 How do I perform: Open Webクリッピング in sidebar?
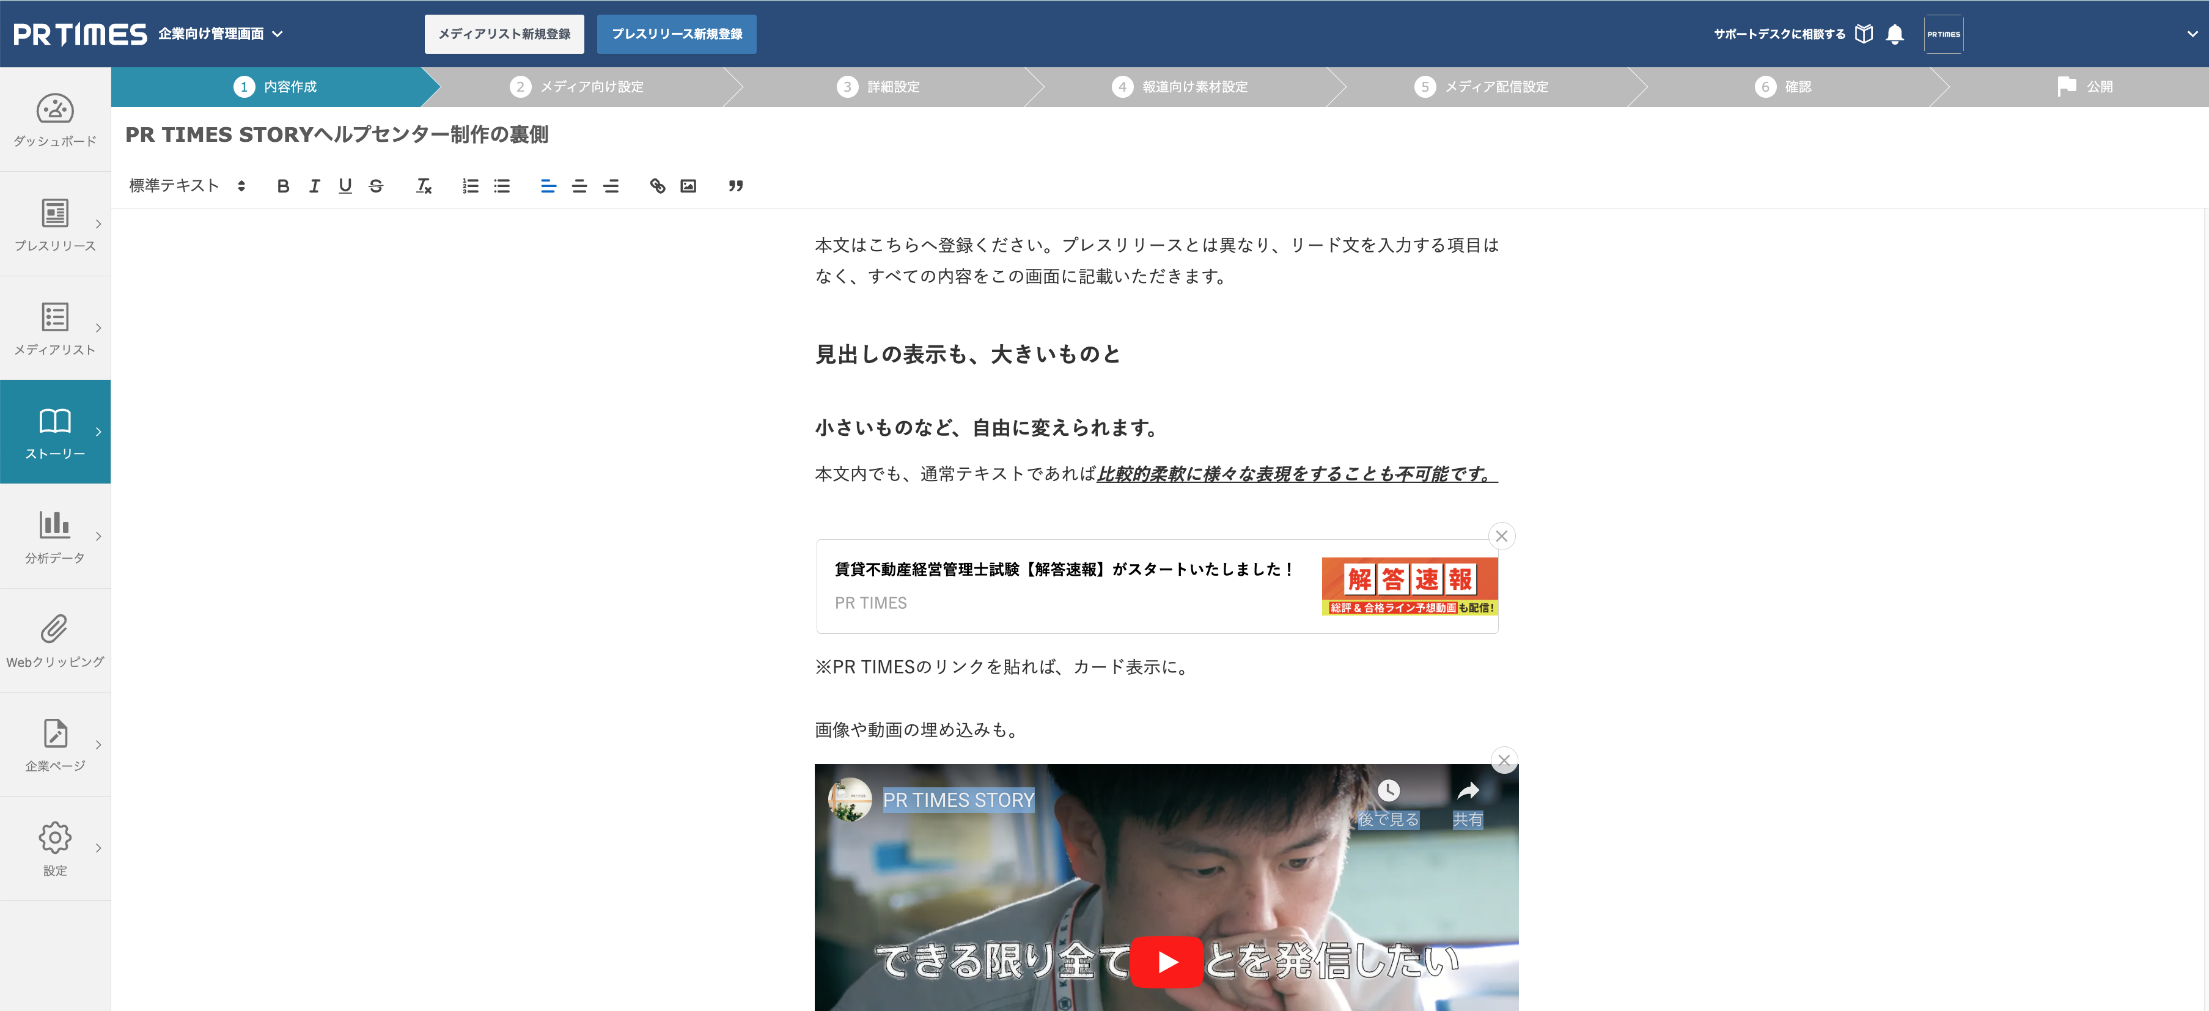tap(55, 641)
